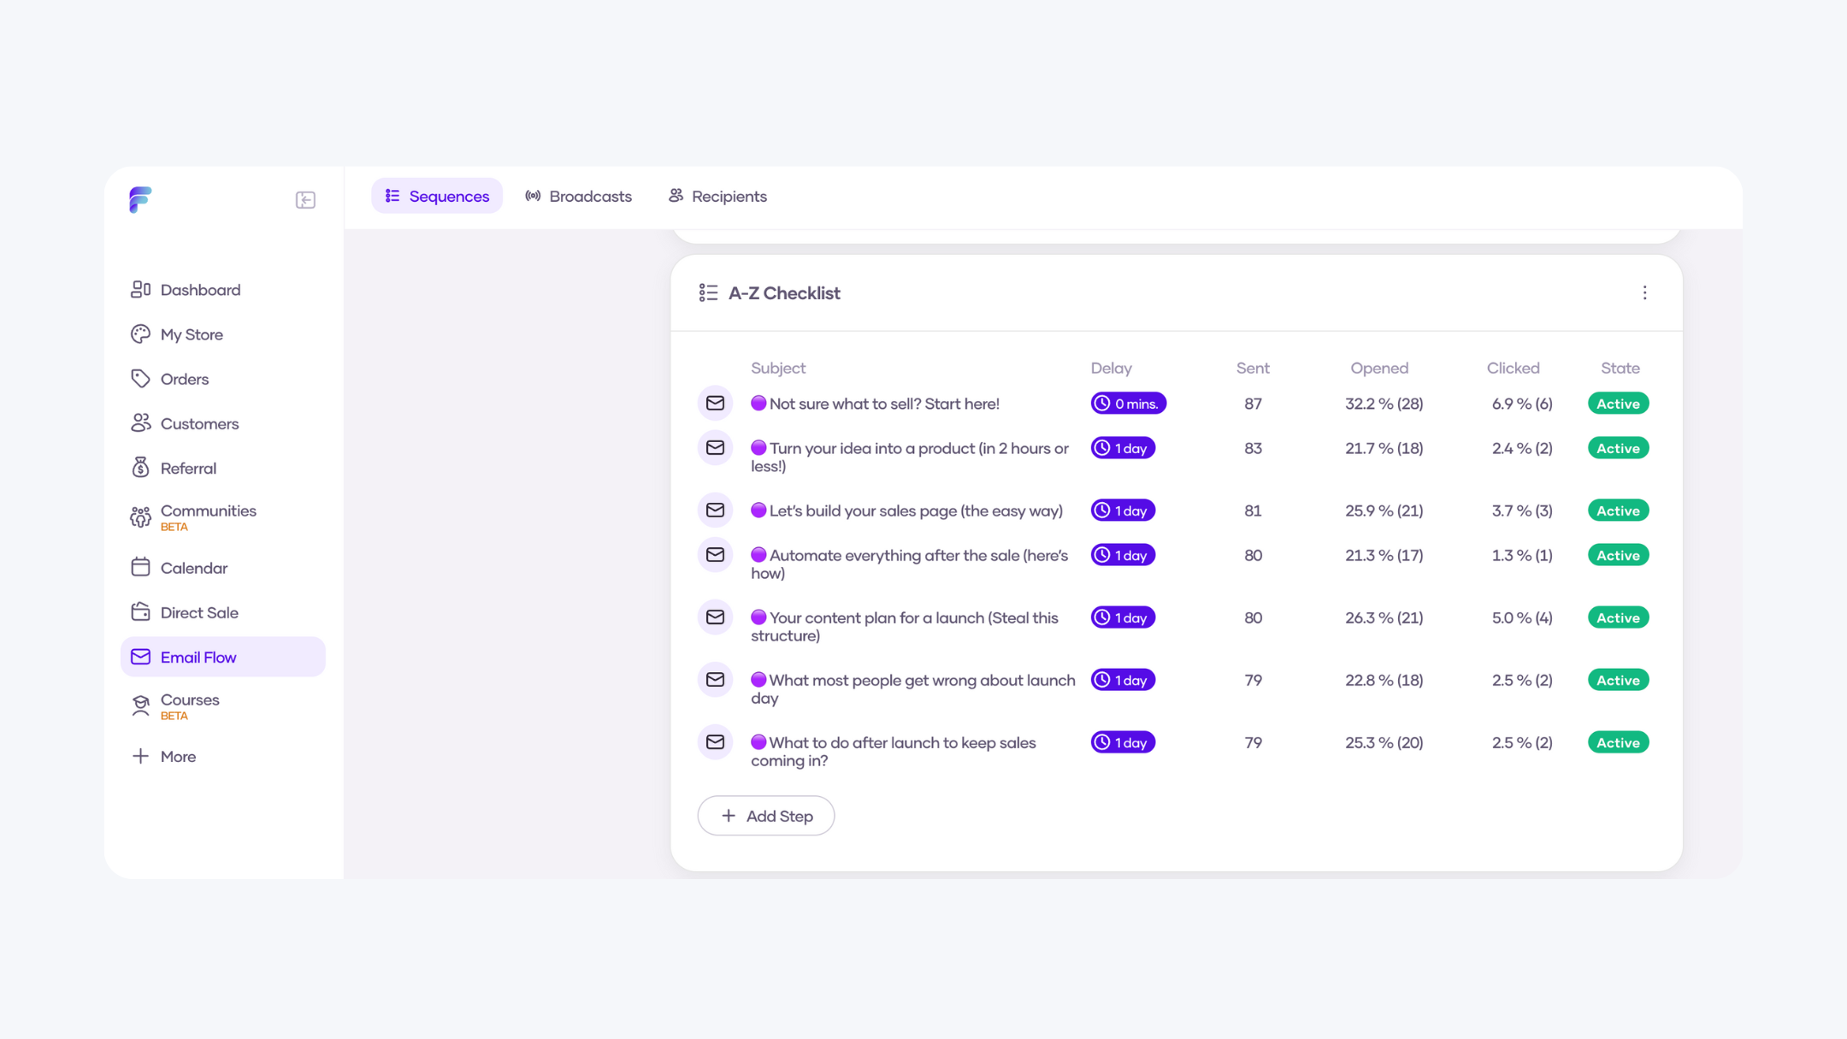Open Courses graduation cap icon
This screenshot has height=1039, width=1847.
coord(140,705)
